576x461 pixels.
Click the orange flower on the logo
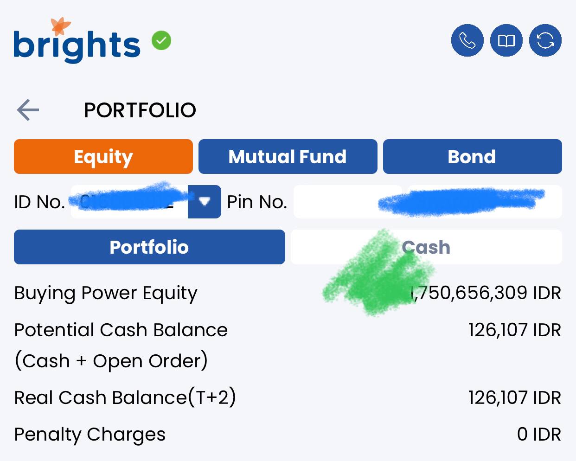[61, 26]
